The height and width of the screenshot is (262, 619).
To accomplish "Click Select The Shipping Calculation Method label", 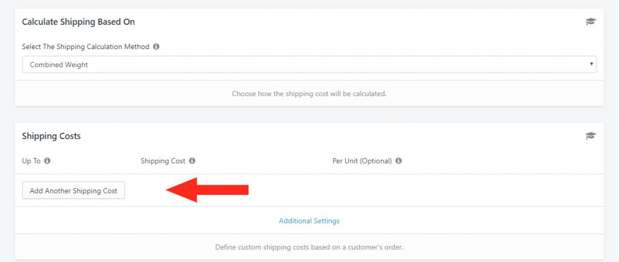I will pos(86,47).
